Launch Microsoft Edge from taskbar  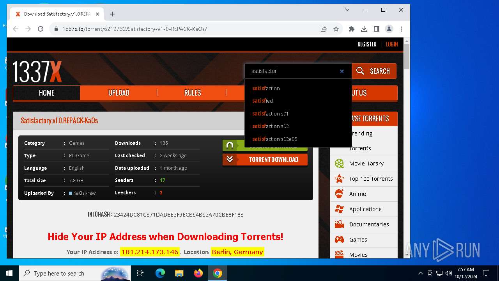(x=160, y=273)
